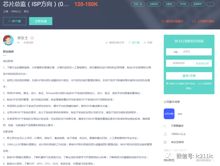Click the verified badge next to 宋女士
The width and height of the screenshot is (220, 166).
click(32, 38)
